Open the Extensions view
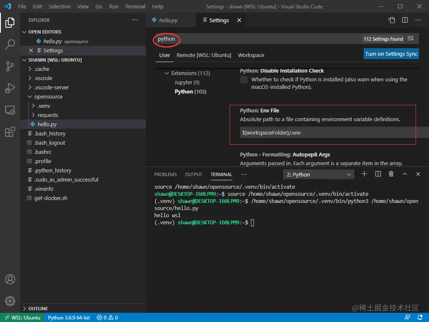The height and width of the screenshot is (322, 429). click(10, 132)
